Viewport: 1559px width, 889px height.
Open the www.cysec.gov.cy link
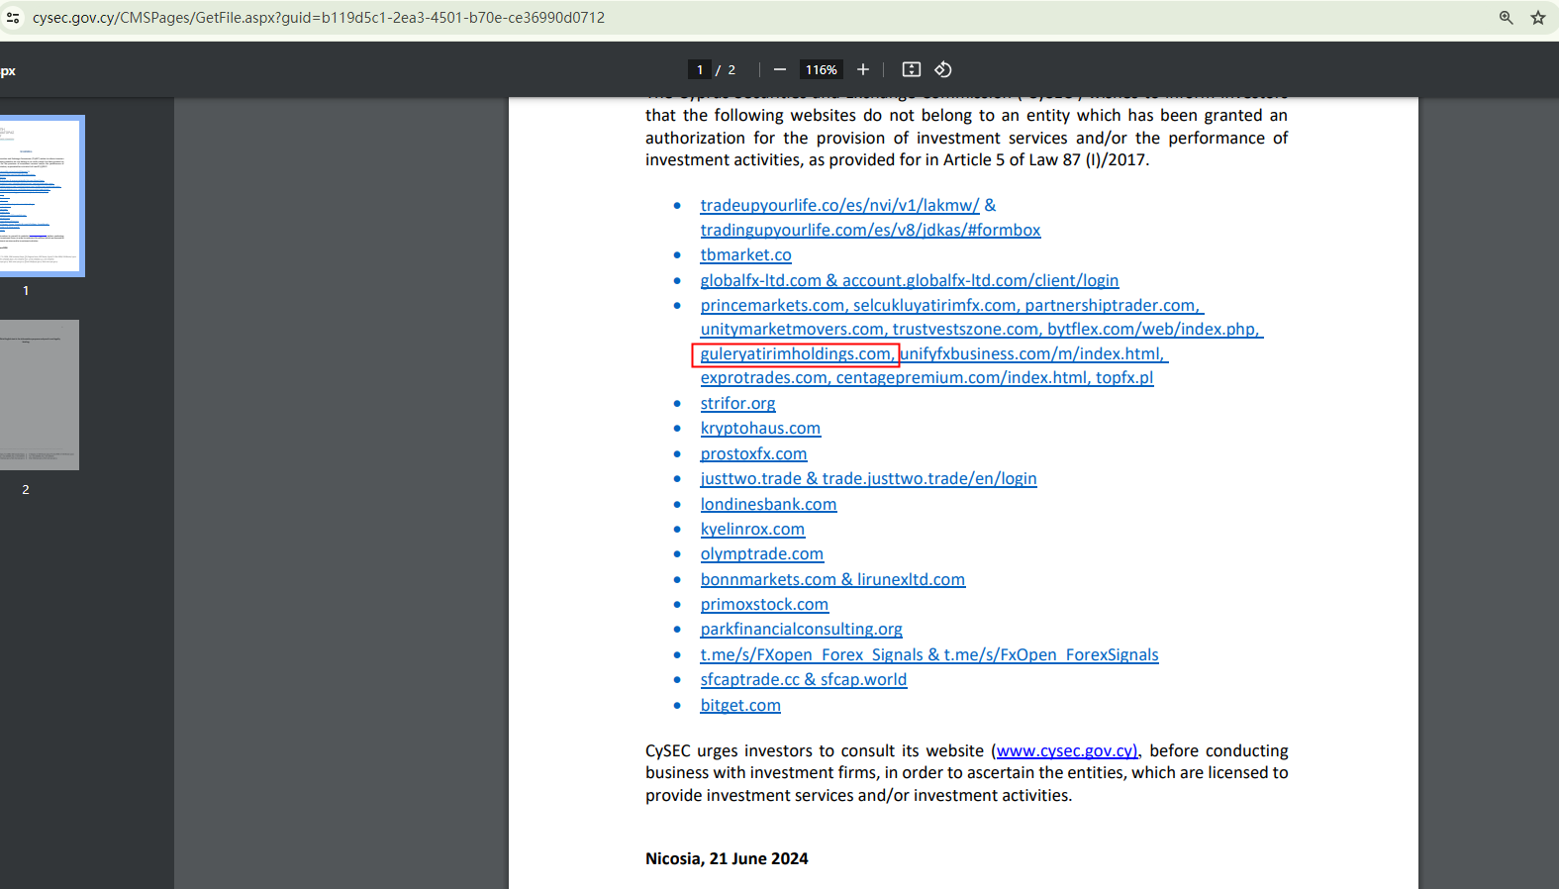pos(1066,751)
